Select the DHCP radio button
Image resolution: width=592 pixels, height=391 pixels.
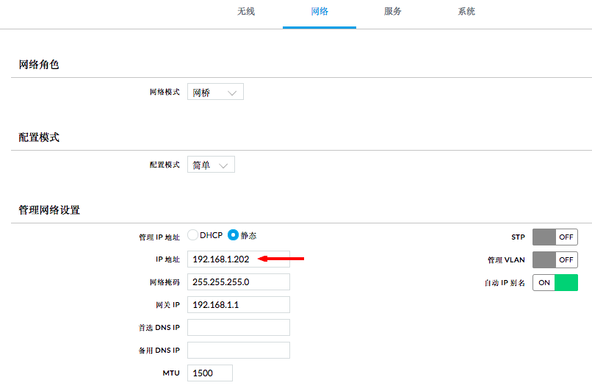pos(192,235)
